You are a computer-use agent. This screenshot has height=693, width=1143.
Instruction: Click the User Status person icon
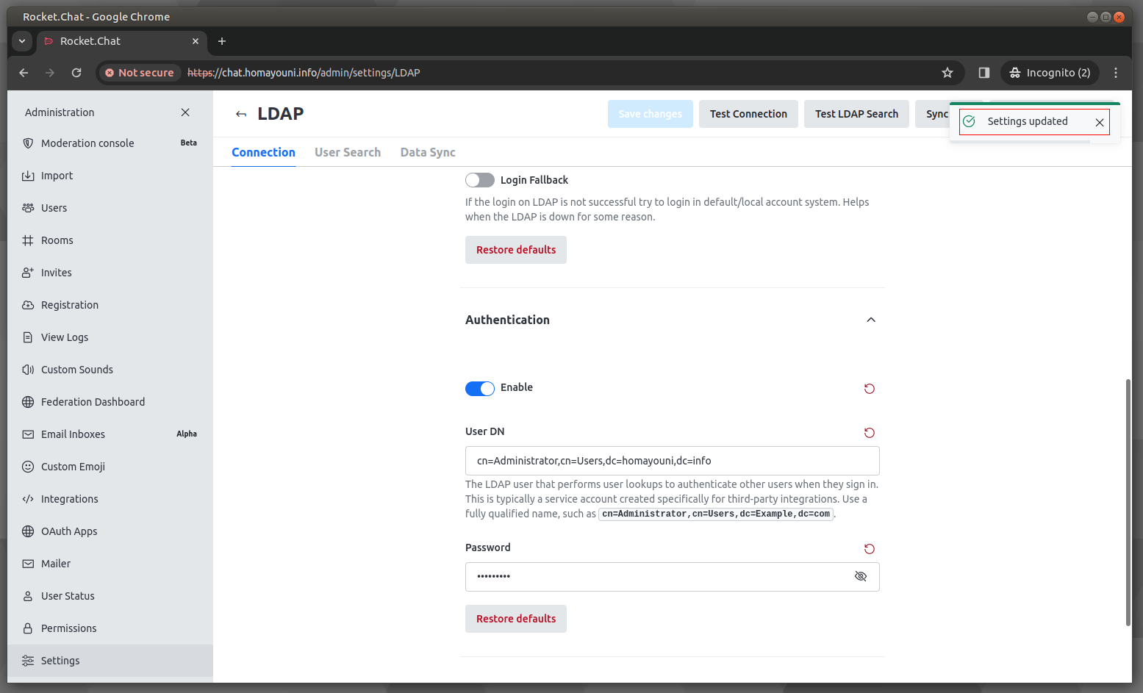click(28, 596)
